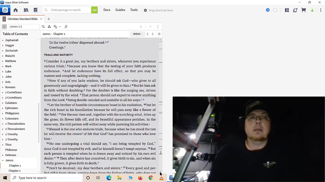Viewport: 325px width, 182px height.
Task: Expand the Romans tree node
Action: click(x=3, y=87)
